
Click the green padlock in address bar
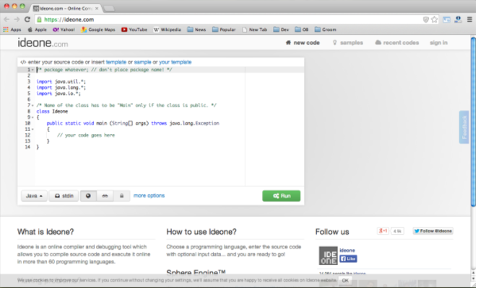pyautogui.click(x=39, y=19)
